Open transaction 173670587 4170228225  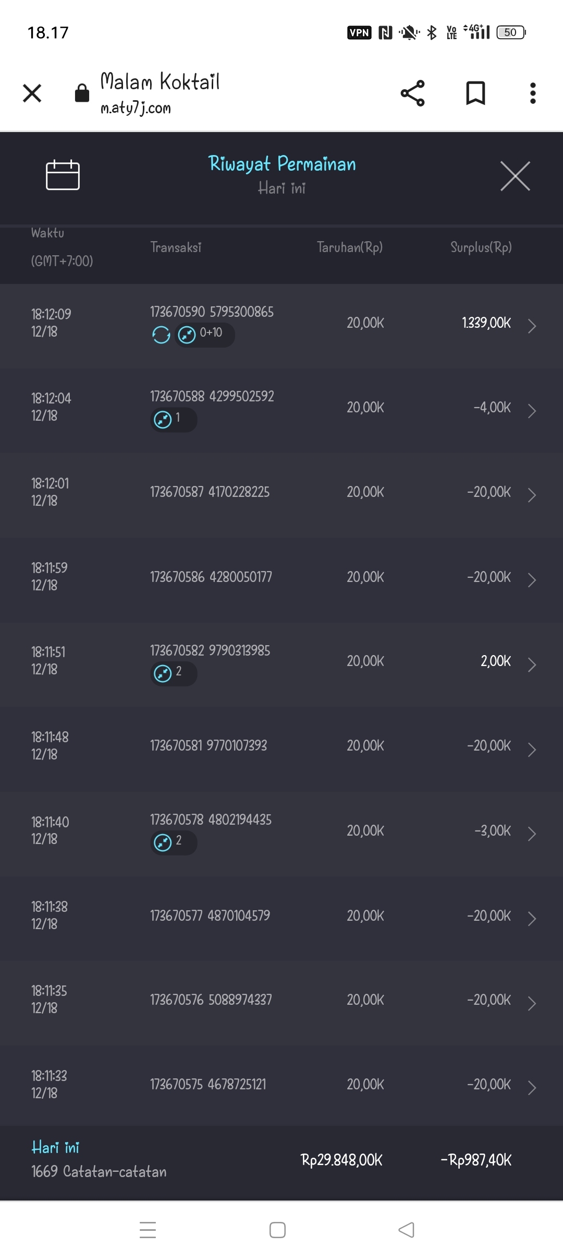tap(210, 492)
